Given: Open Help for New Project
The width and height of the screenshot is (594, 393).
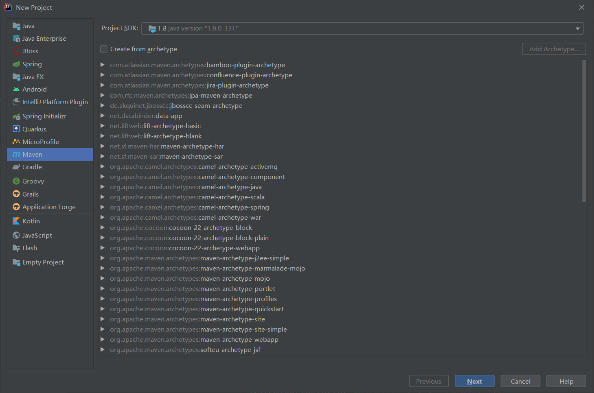Looking at the screenshot, I should click(x=566, y=381).
